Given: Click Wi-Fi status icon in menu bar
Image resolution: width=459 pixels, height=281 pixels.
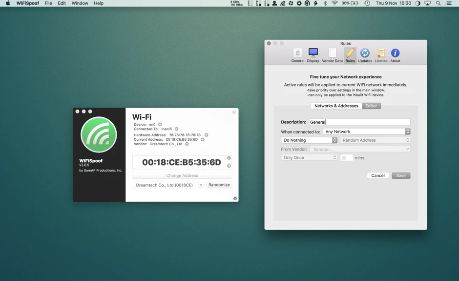Looking at the screenshot, I should [x=334, y=3].
